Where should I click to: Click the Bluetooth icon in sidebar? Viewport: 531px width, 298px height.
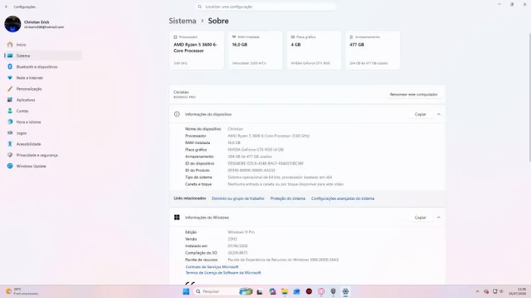tap(10, 66)
